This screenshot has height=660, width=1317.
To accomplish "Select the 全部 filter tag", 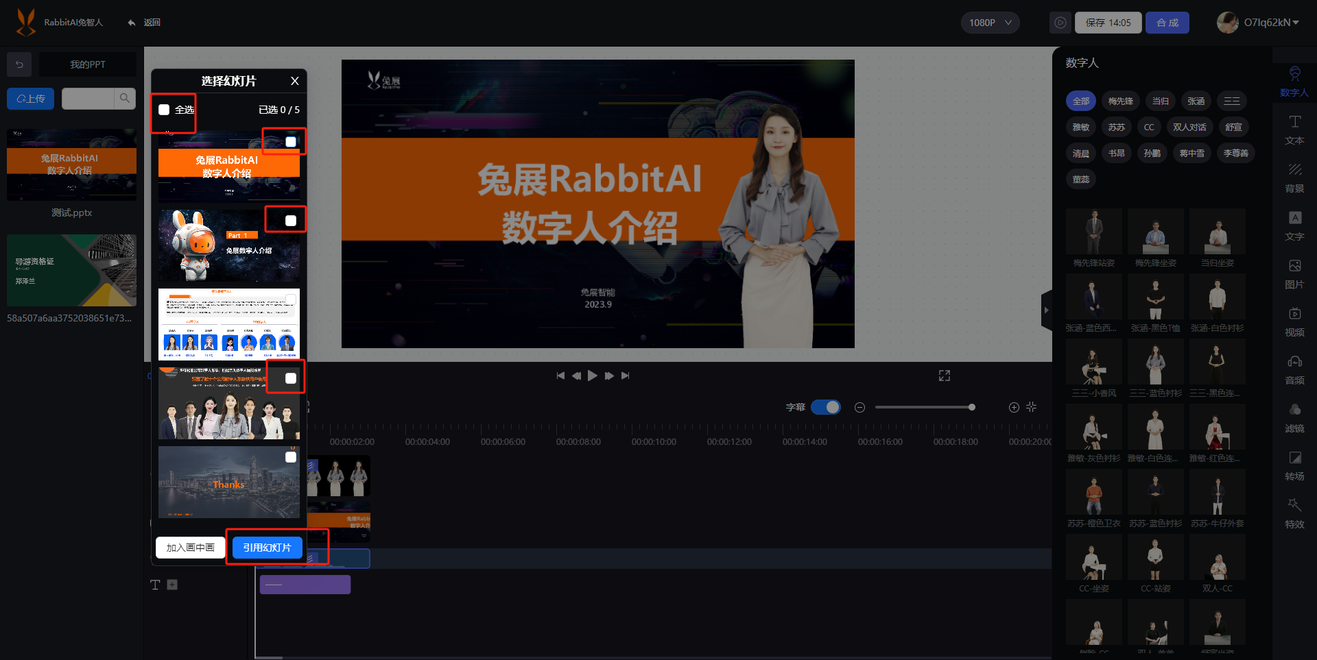I will point(1081,101).
